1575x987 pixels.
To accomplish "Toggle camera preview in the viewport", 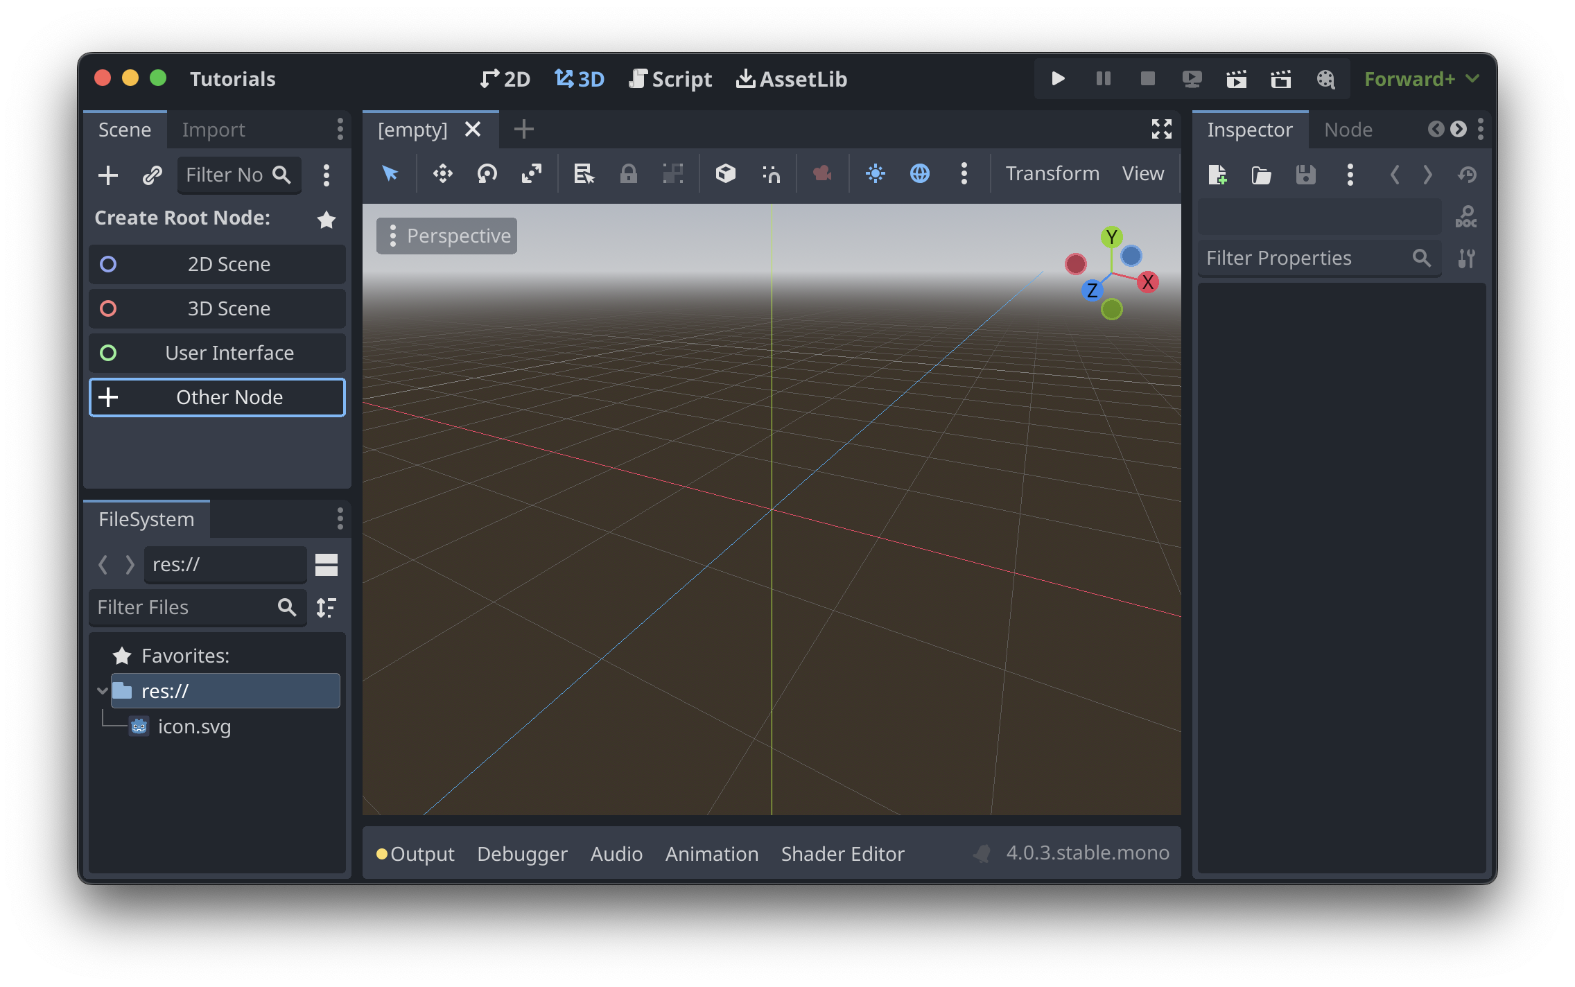I will click(821, 174).
